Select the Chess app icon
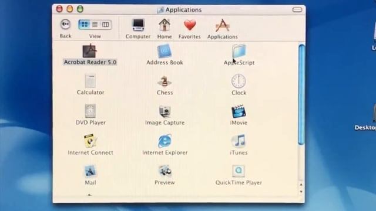Screen dimensions: 376x211 pos(164,81)
